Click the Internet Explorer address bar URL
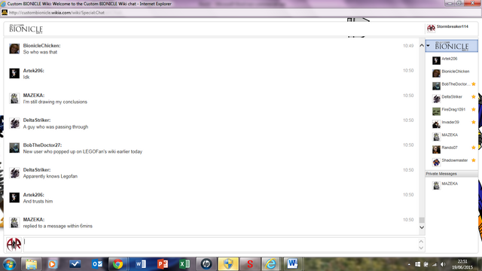Viewport: 482px width, 271px height. 57,13
